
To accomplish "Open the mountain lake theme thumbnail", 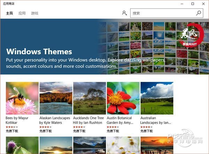I will (x=90, y=145).
